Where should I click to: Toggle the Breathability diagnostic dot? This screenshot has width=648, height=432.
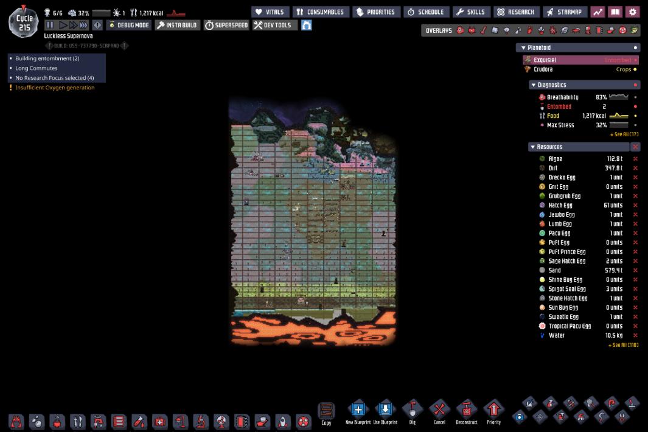tap(635, 97)
